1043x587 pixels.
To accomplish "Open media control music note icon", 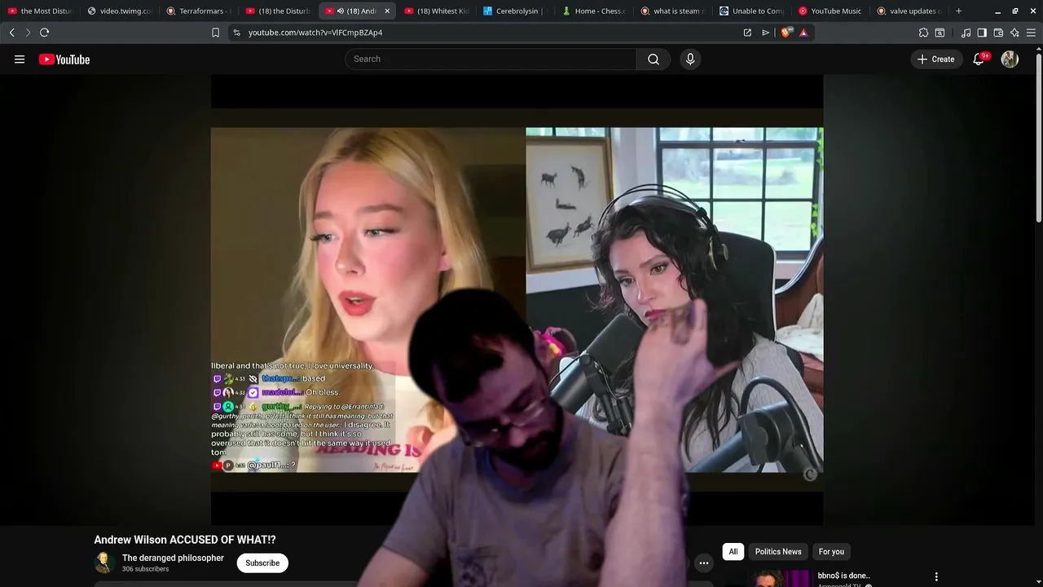I will [966, 33].
